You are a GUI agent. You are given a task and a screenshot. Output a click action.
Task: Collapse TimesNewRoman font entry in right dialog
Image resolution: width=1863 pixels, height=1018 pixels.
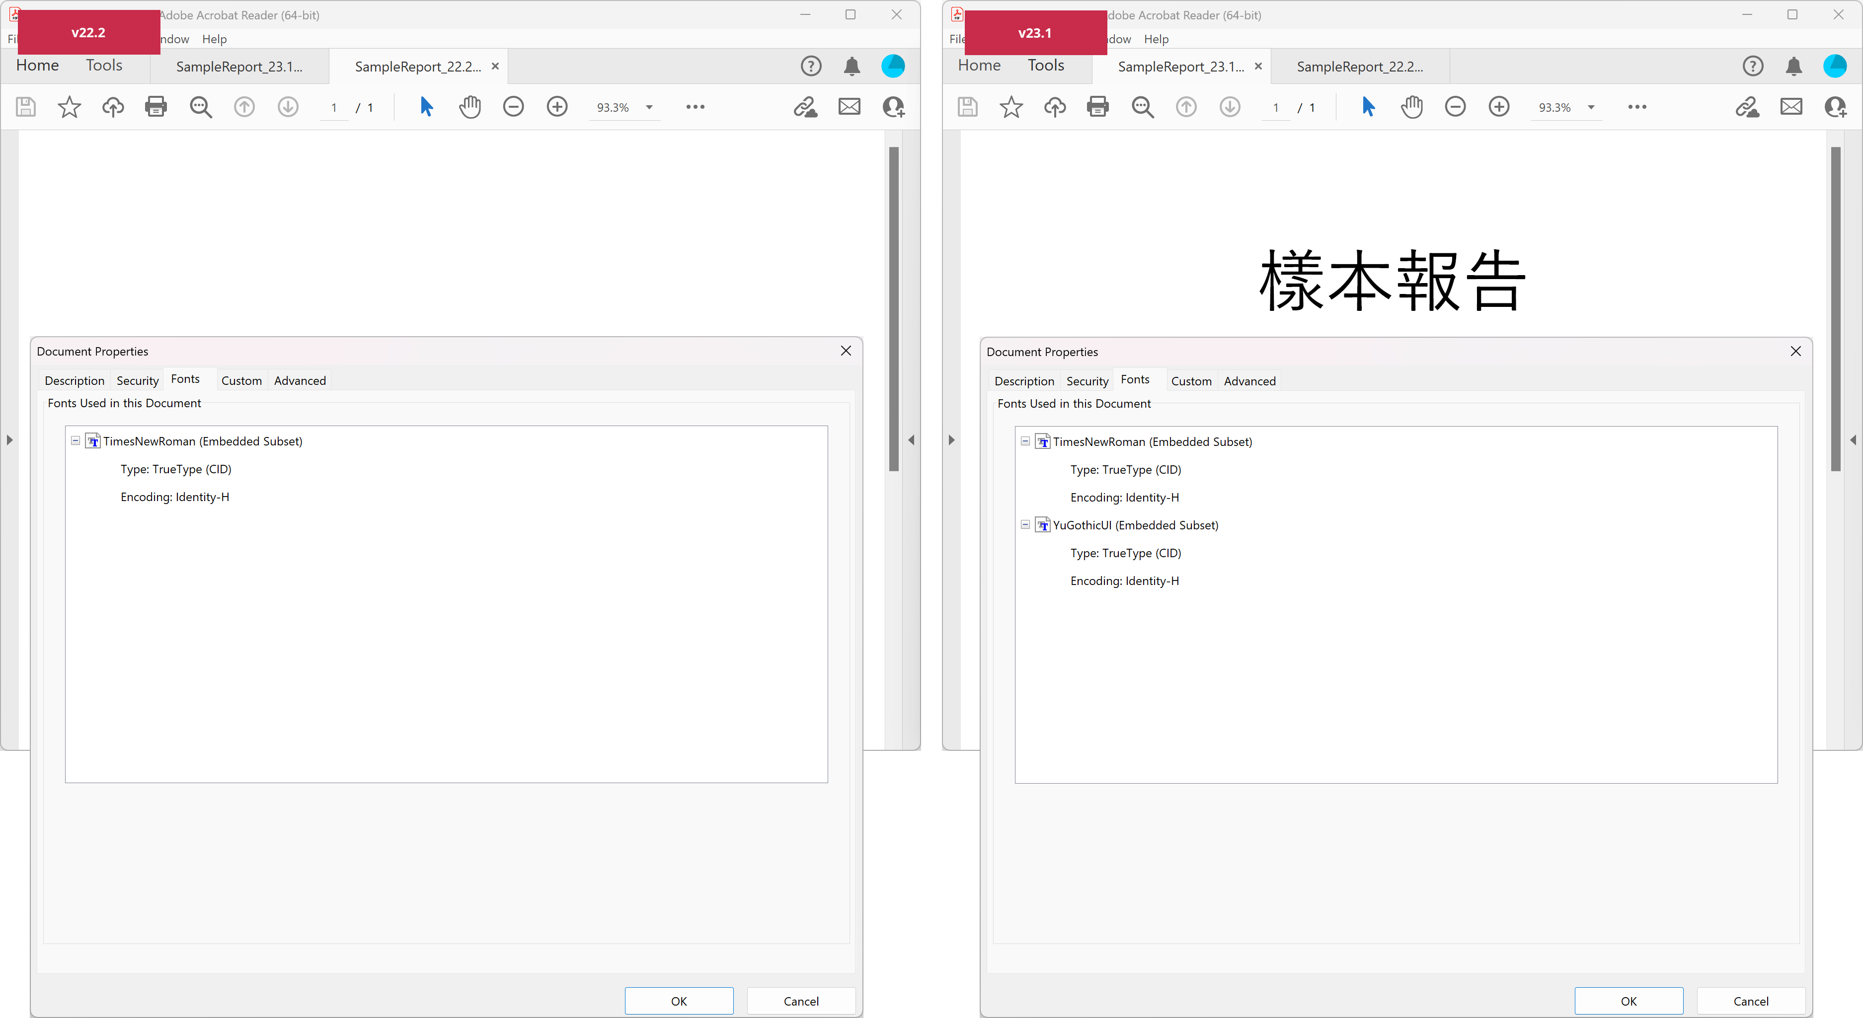(1025, 441)
